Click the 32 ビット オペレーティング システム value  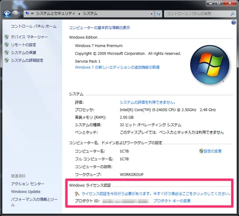tap(150, 125)
